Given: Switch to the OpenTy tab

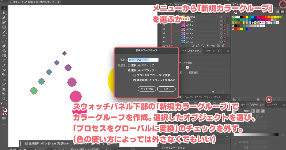Looking at the screenshot, I should coord(189,97).
